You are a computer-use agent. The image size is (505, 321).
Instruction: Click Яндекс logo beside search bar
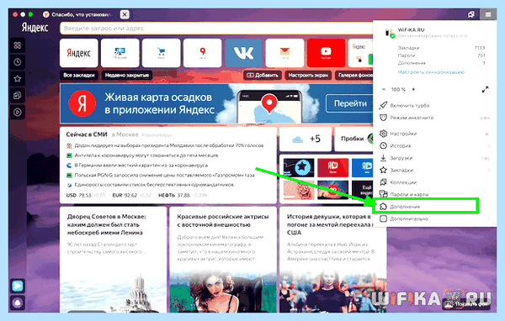click(35, 28)
